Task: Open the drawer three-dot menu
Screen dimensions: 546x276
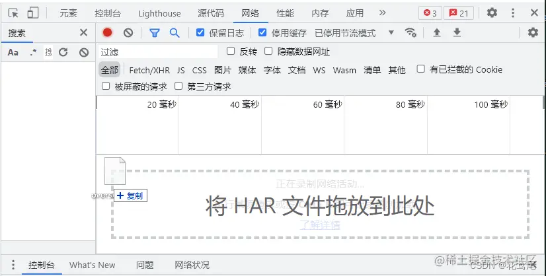Action: tap(13, 265)
